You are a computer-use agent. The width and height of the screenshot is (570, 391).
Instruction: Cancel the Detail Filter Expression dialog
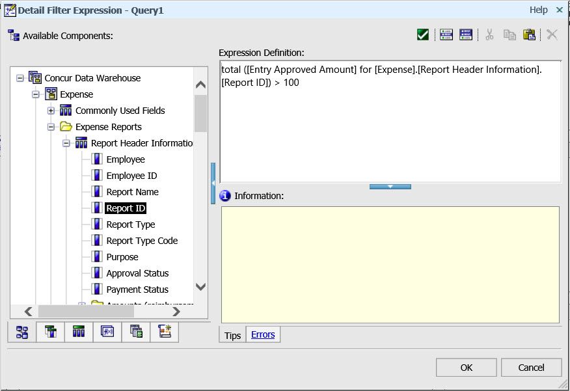pos(531,368)
